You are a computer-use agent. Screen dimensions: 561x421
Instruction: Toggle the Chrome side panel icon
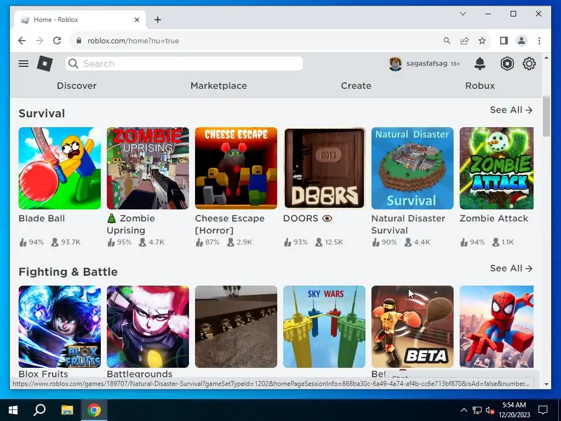point(504,41)
